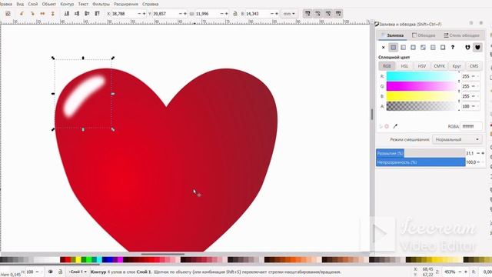Open the Текст menu

click(x=83, y=4)
